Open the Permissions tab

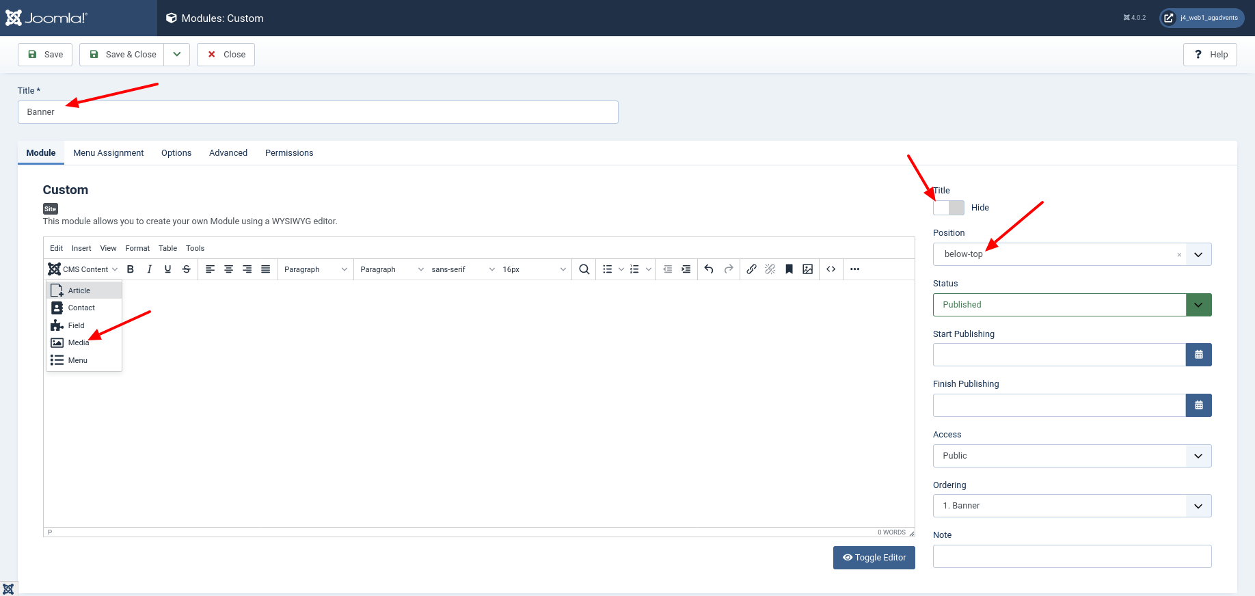tap(289, 153)
